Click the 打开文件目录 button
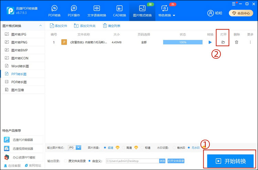The image size is (258, 170). (176, 161)
